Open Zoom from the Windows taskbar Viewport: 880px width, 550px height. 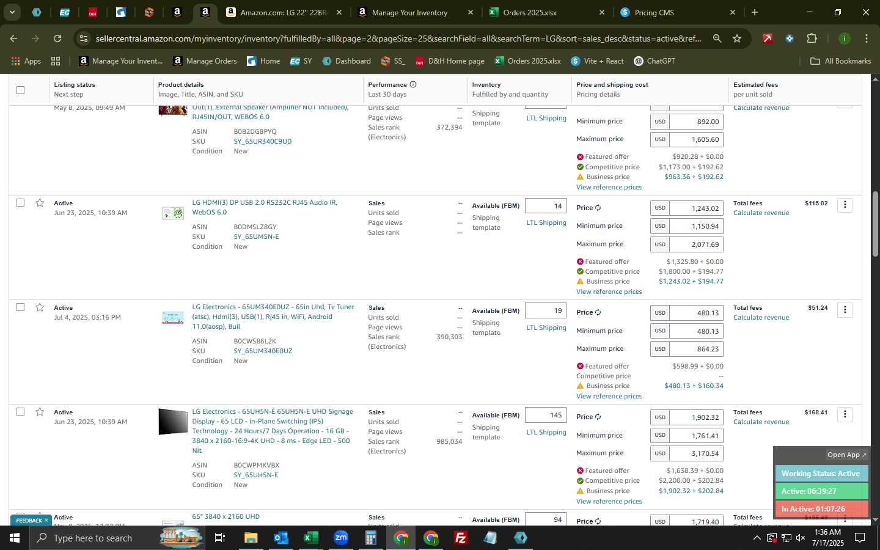[341, 538]
